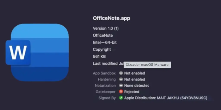Click the Copyright field
Screen dimensions: 221x110
click(102, 50)
